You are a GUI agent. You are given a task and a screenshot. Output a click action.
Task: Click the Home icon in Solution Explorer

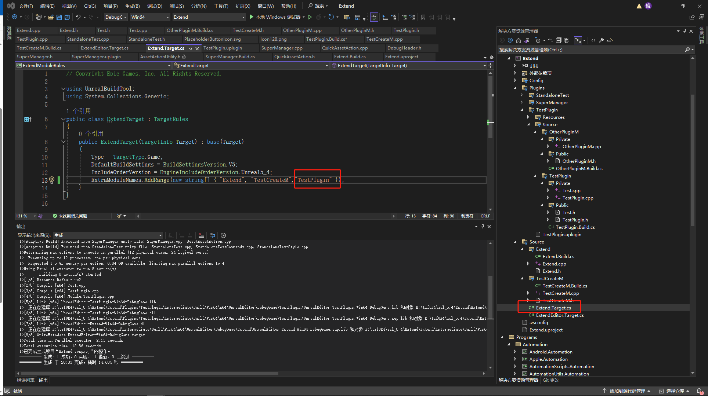[x=518, y=40]
